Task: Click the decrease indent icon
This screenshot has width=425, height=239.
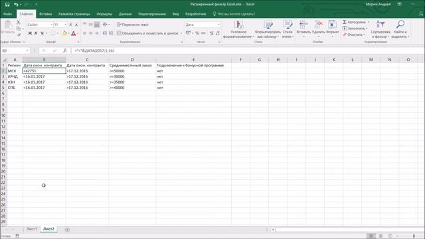Action: click(105, 33)
